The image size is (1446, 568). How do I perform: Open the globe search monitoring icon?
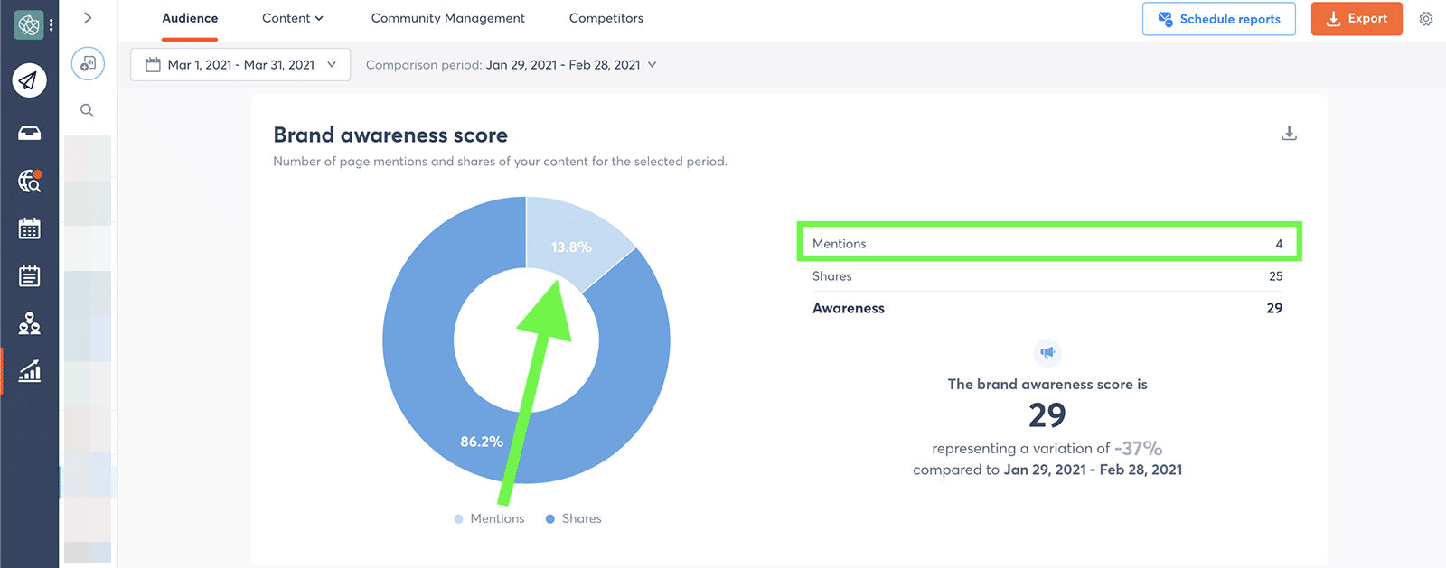point(29,182)
